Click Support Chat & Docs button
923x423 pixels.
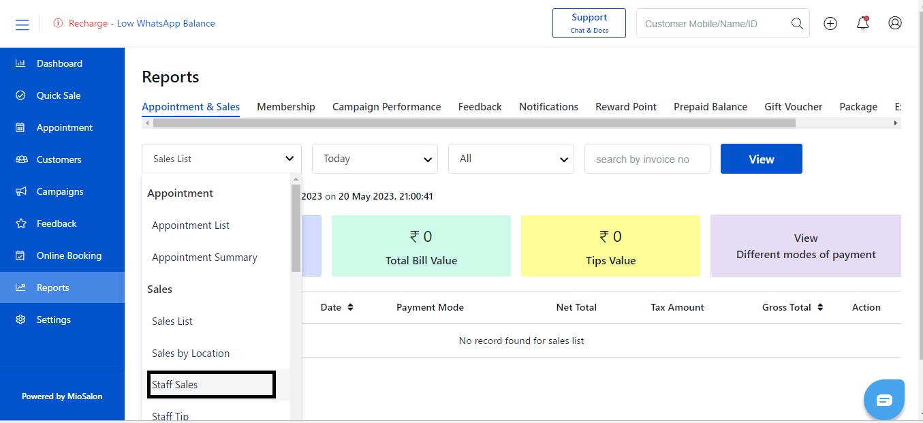589,23
